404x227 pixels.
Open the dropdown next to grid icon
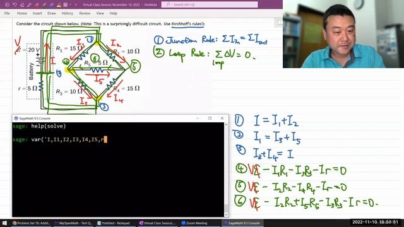coord(70,4)
